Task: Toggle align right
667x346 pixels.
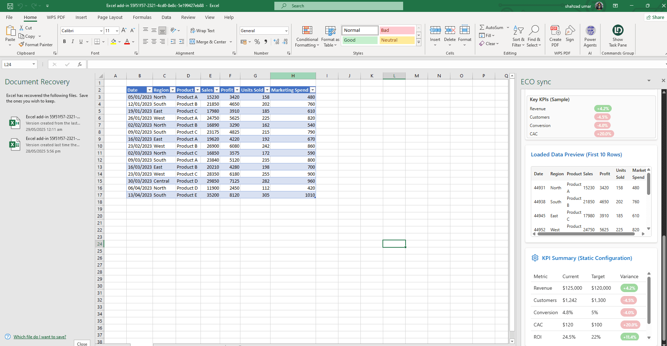Action: (162, 42)
